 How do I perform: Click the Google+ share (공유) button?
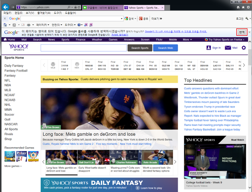(x=143, y=19)
